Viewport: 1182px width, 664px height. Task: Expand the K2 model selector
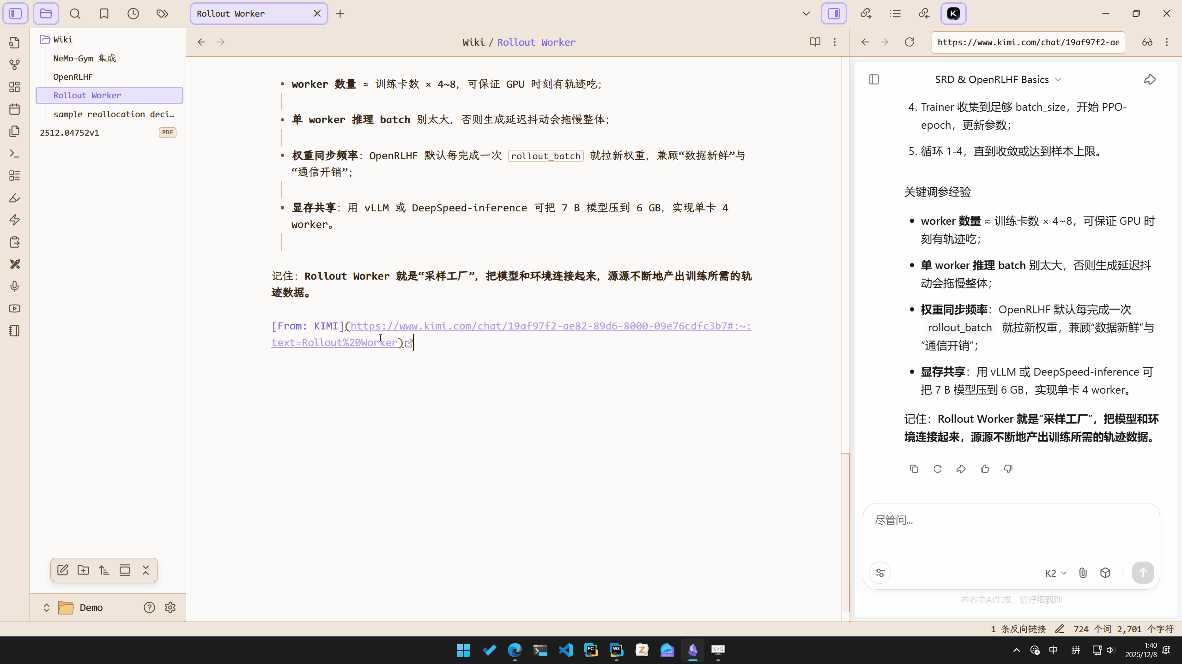click(1055, 573)
